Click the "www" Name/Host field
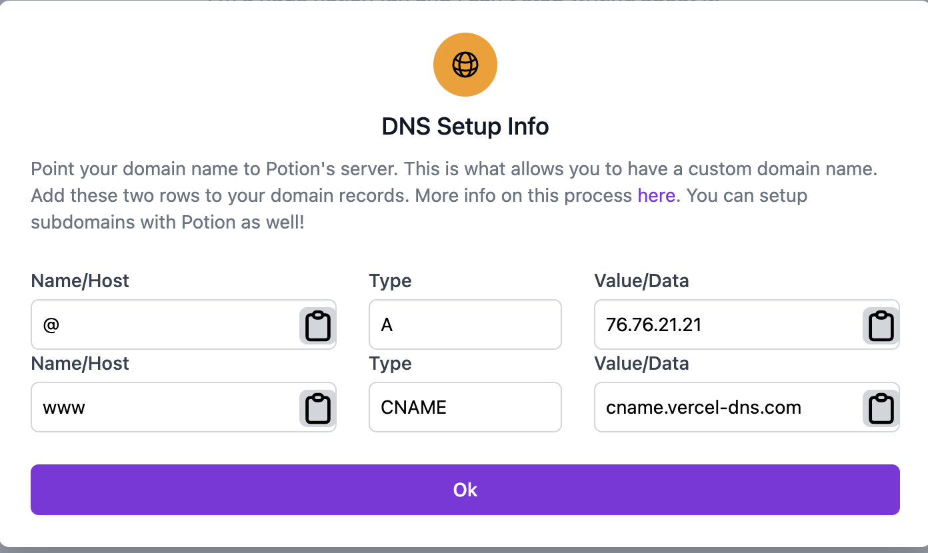The width and height of the screenshot is (928, 553). tap(167, 407)
